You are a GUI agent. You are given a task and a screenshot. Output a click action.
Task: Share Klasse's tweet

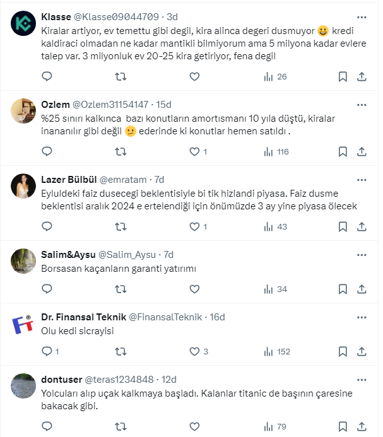pyautogui.click(x=362, y=76)
